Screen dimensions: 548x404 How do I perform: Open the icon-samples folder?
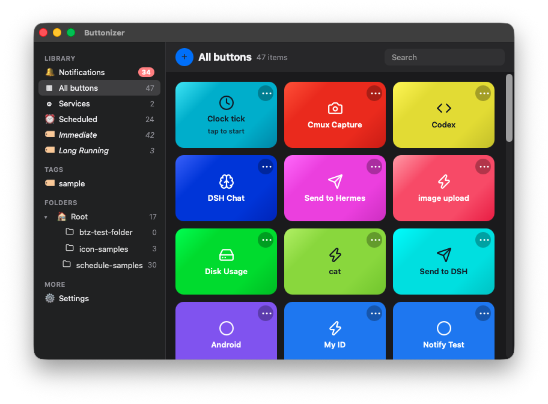[x=99, y=249]
